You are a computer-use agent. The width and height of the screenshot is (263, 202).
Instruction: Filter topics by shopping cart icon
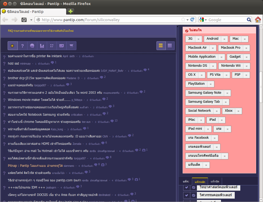pyautogui.click(x=71, y=46)
